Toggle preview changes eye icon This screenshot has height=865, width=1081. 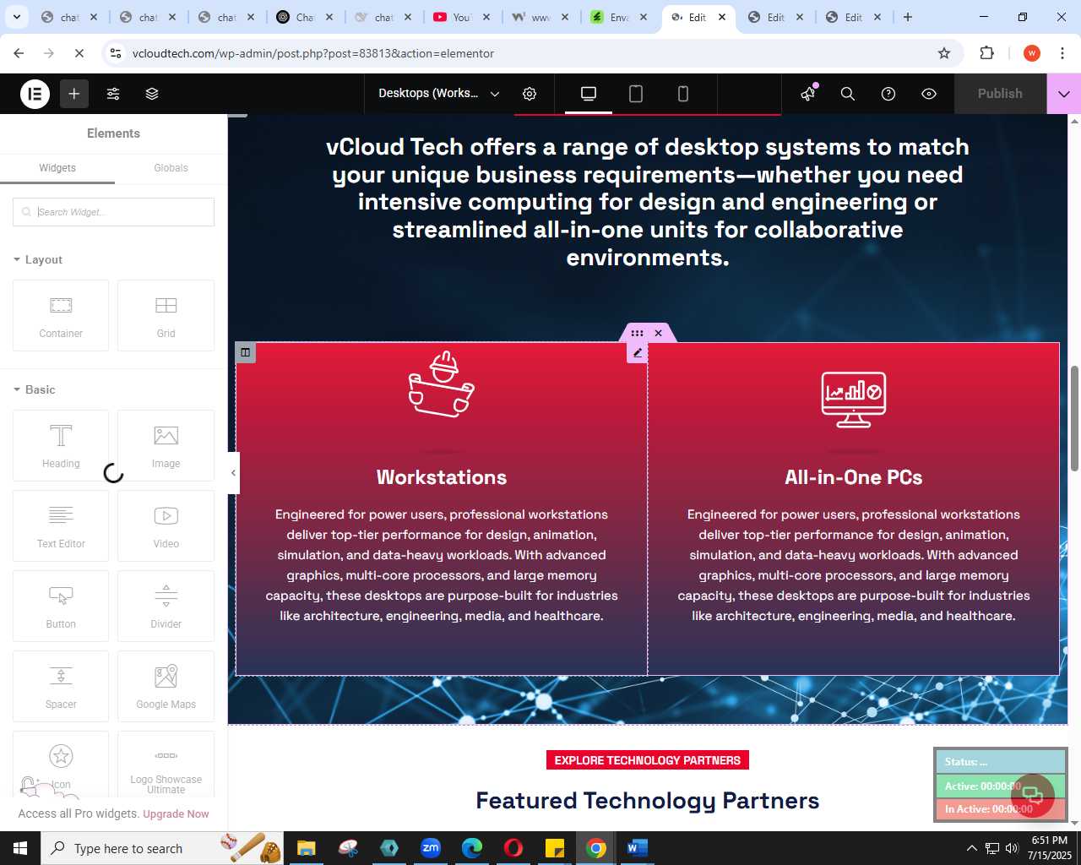[x=929, y=94]
